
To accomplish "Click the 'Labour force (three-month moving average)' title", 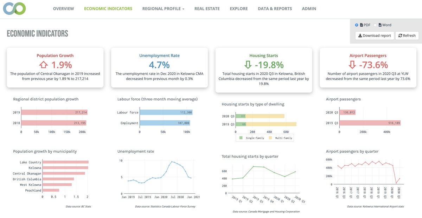I will [x=158, y=99].
